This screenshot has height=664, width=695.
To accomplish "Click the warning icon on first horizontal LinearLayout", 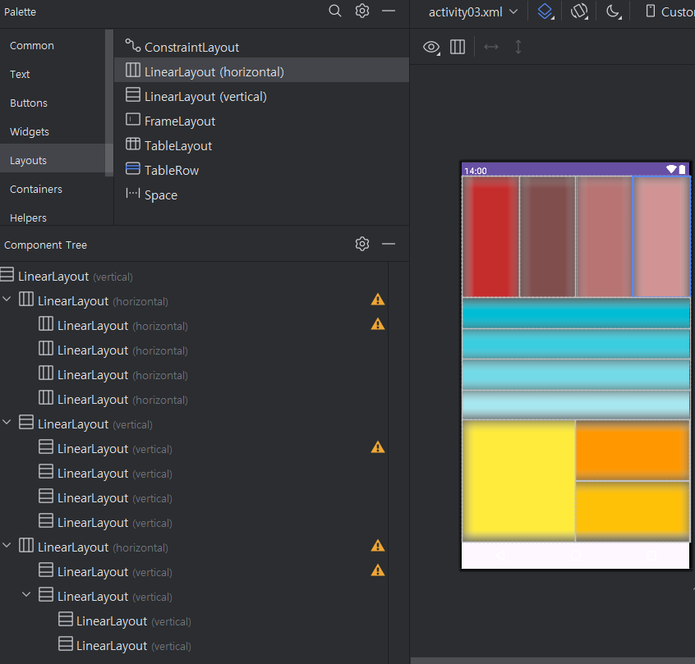I will 378,300.
